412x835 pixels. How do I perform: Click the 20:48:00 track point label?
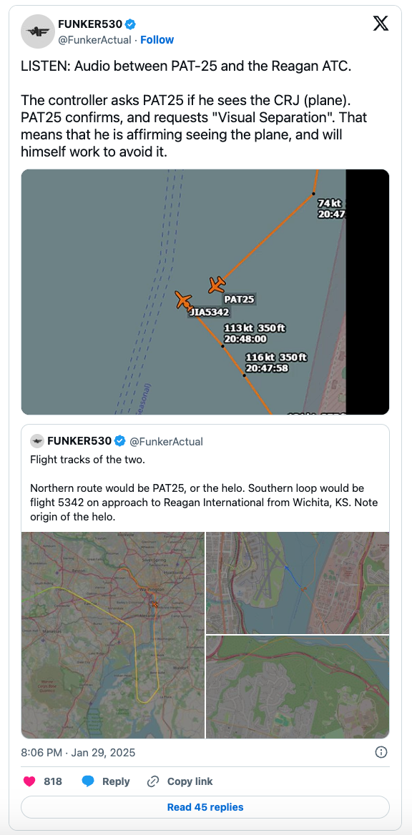(245, 339)
